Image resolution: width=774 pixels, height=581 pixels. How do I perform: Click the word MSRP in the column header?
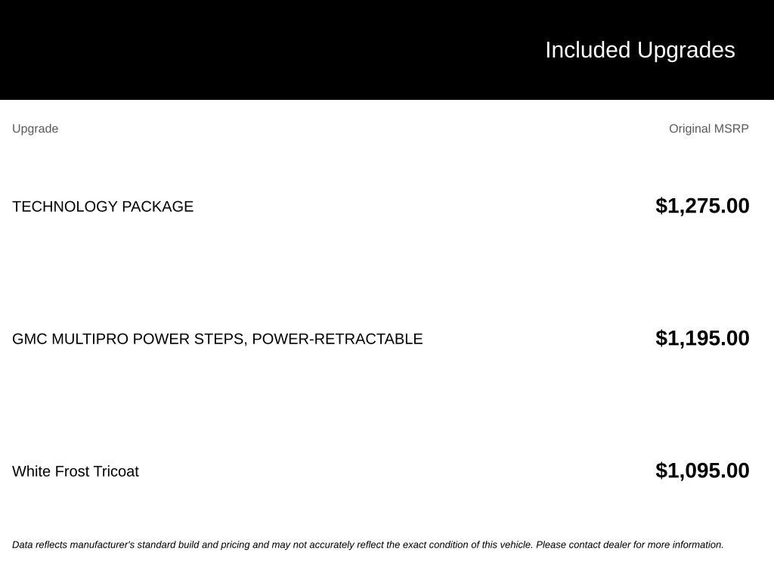731,129
